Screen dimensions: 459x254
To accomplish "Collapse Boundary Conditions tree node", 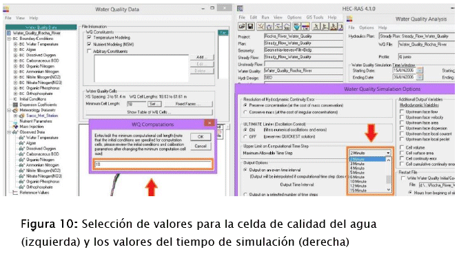I will point(9,39).
